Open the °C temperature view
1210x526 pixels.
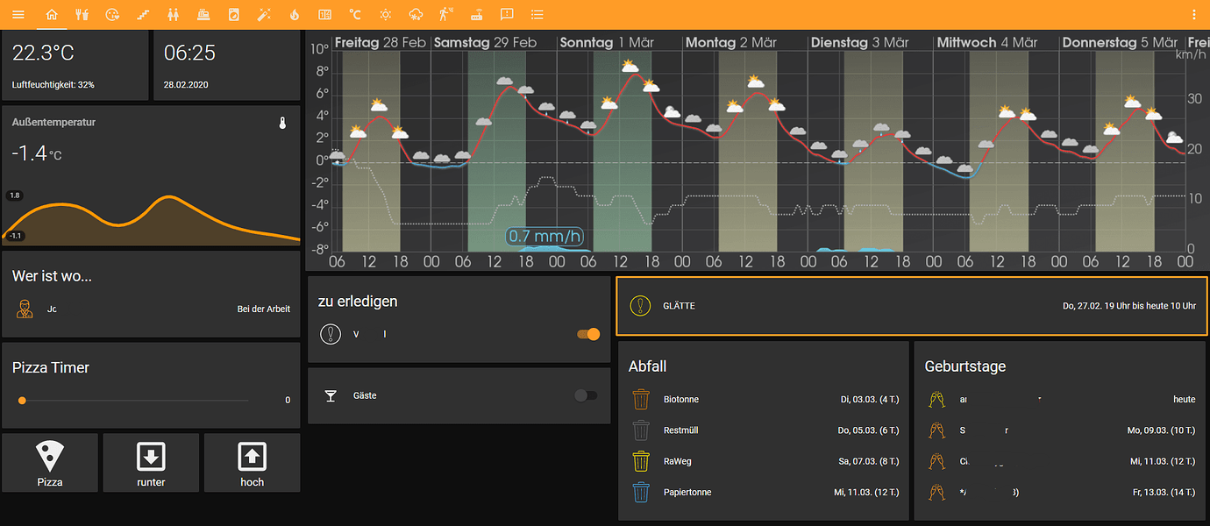pyautogui.click(x=354, y=14)
